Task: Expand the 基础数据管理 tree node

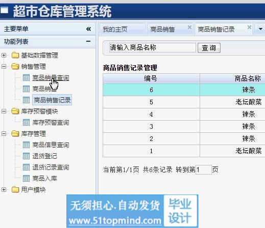Action: click(4, 55)
